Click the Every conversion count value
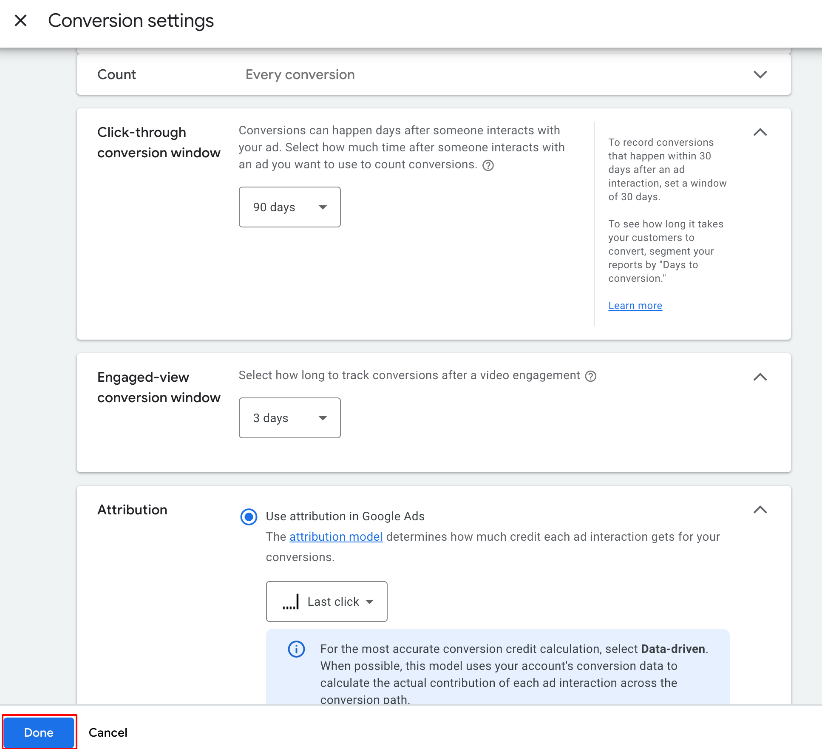Image resolution: width=822 pixels, height=749 pixels. [300, 74]
